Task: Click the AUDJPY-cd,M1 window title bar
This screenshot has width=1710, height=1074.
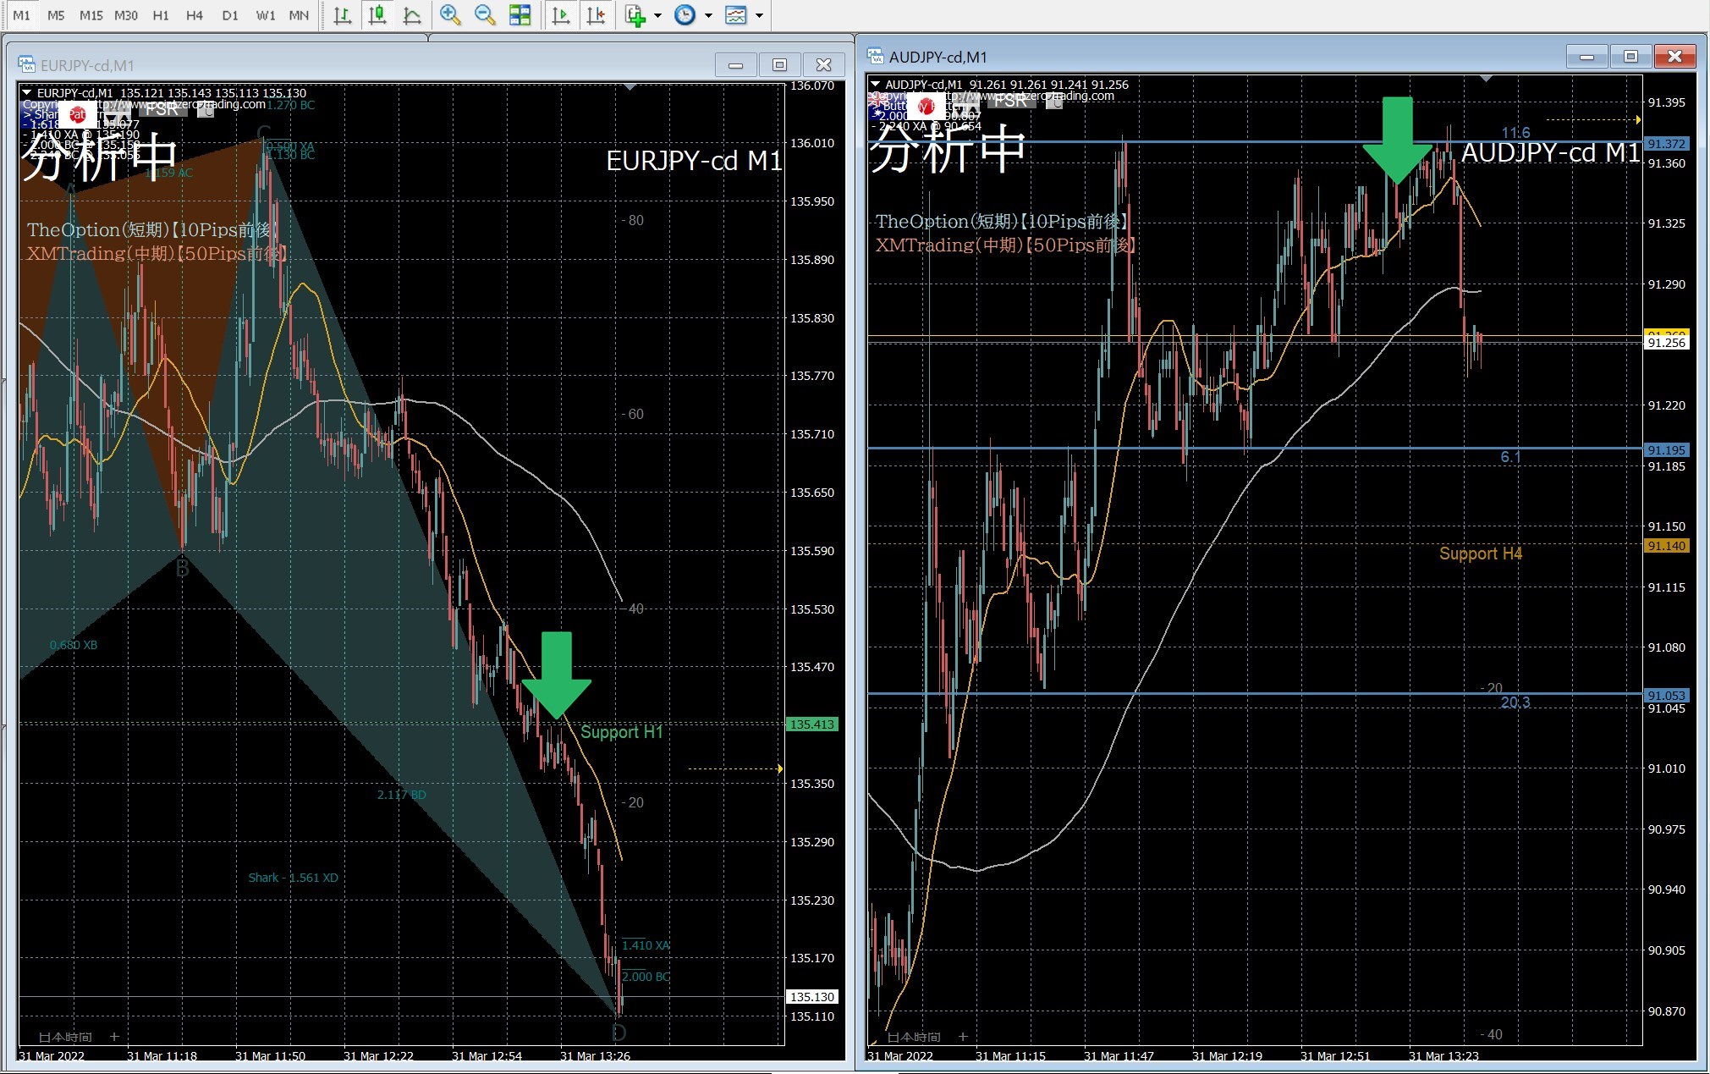Action: pos(1185,57)
